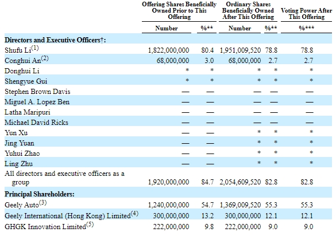Click the Michael David Ricks row label
This screenshot has height=236, width=336.
coord(36,123)
